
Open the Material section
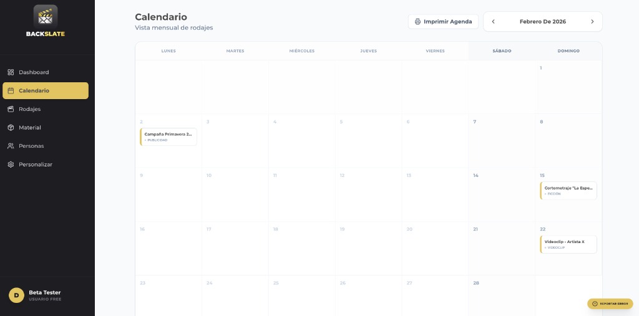point(45,127)
